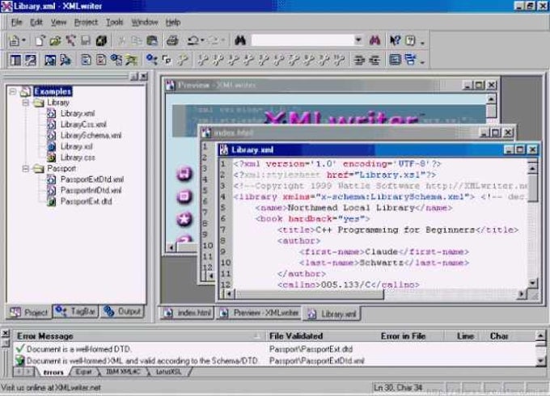Screen dimensions: 550x396
Task: Open the Window menu
Action: [145, 23]
